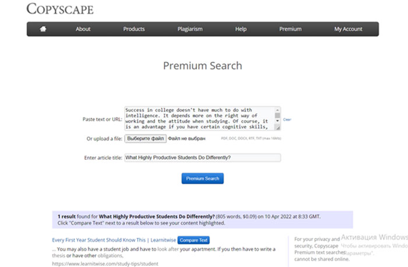Click the learnitwise.com result URL
Viewport: 408px width, 267px height.
pyautogui.click(x=105, y=264)
